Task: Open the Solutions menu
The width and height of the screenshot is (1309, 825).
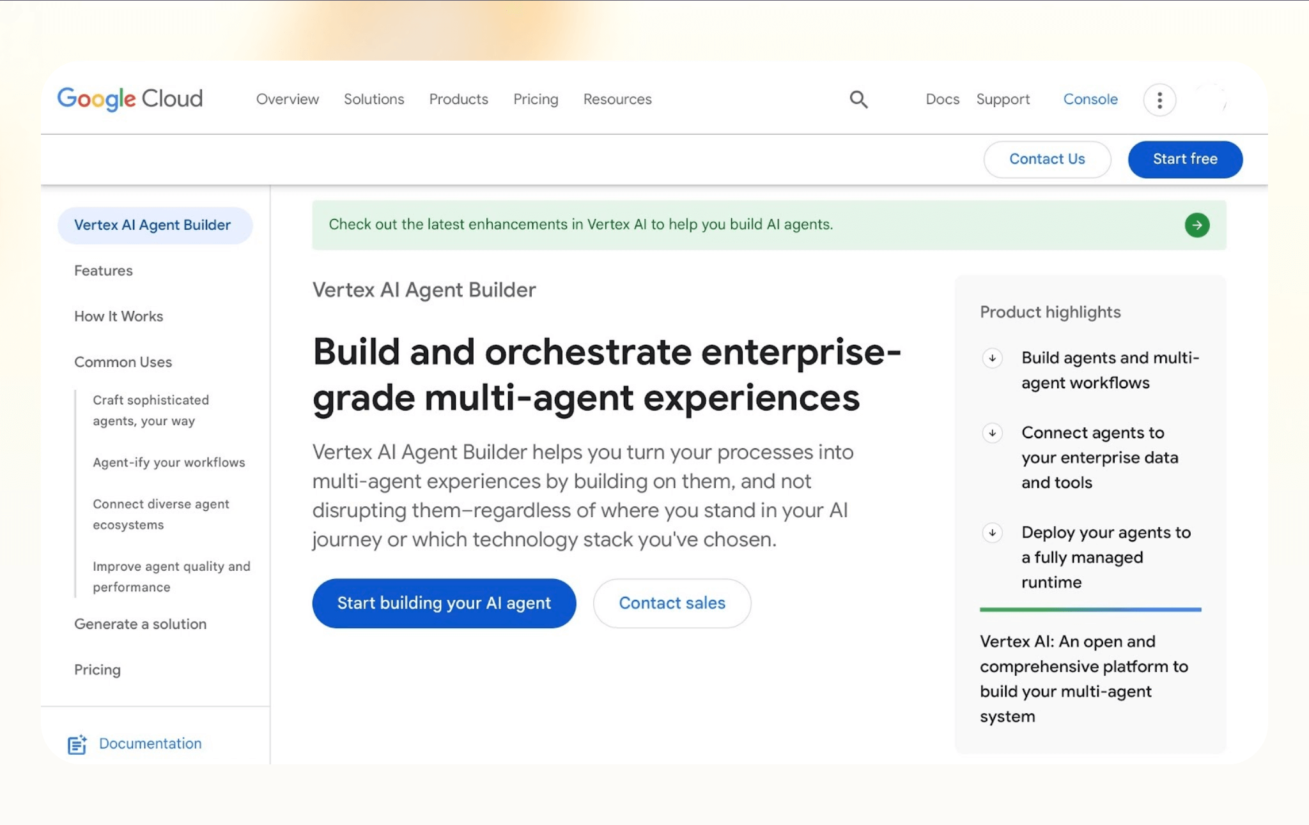Action: tap(374, 100)
